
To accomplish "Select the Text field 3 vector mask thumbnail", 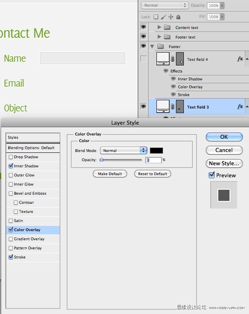I will coord(180,106).
